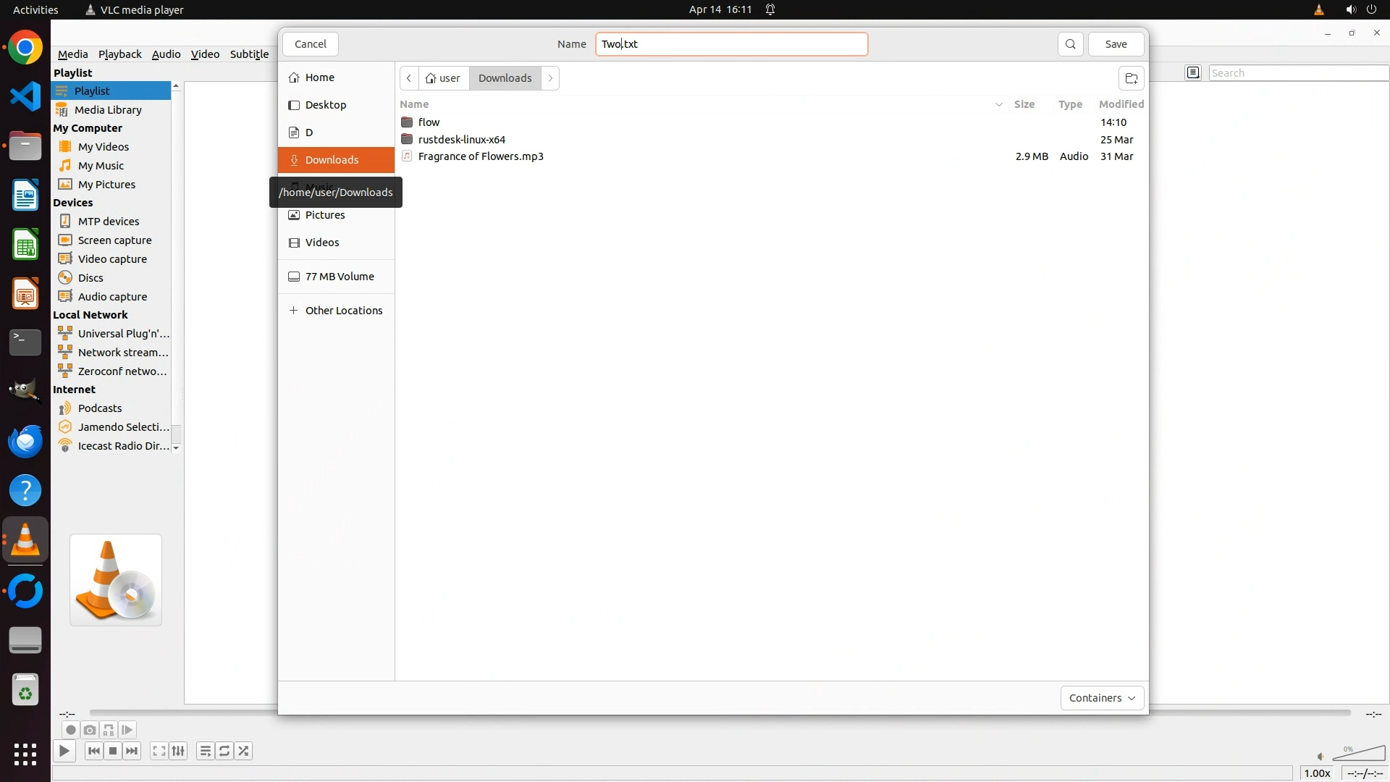Click the create new folder icon
Image resolution: width=1390 pixels, height=782 pixels.
(x=1131, y=78)
